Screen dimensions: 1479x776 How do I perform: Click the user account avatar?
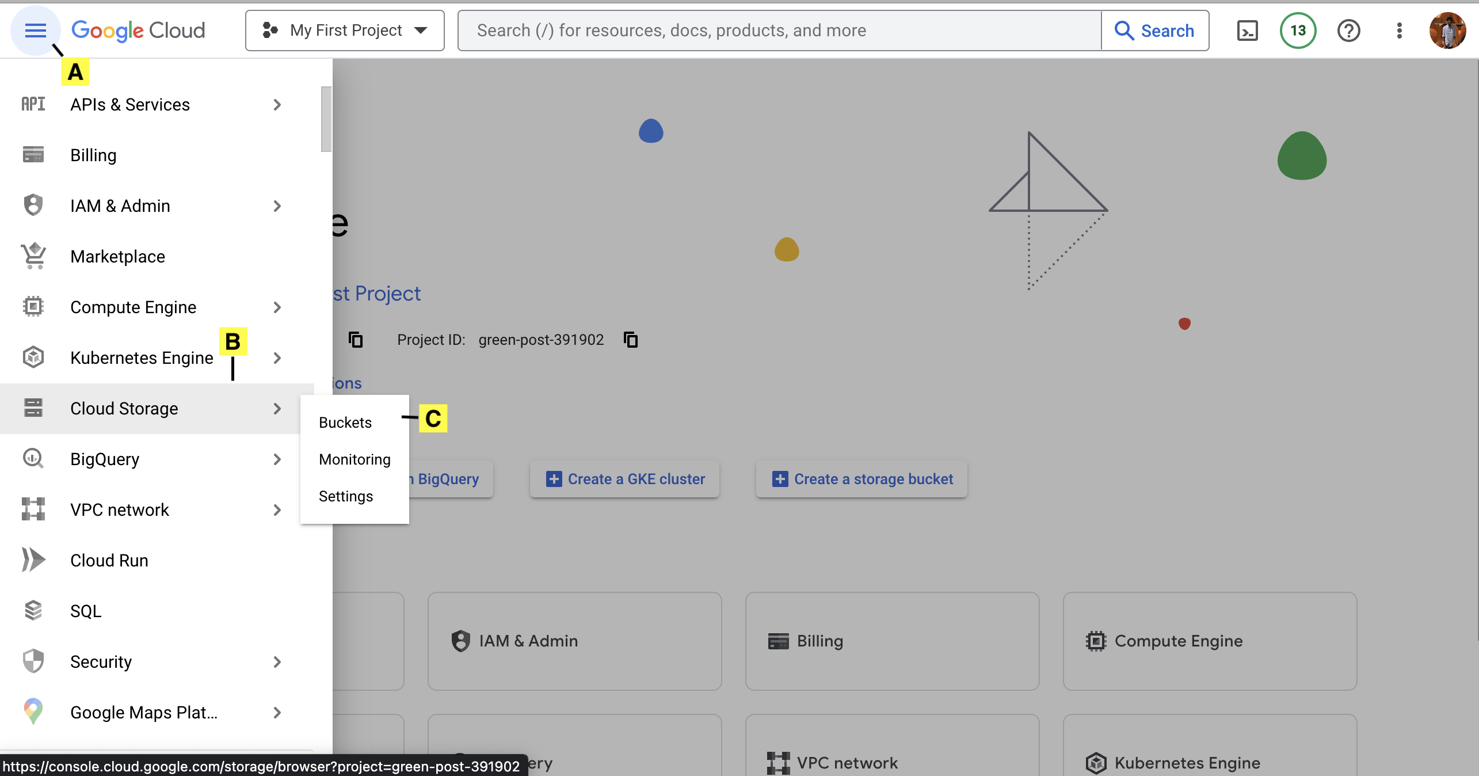[1447, 31]
